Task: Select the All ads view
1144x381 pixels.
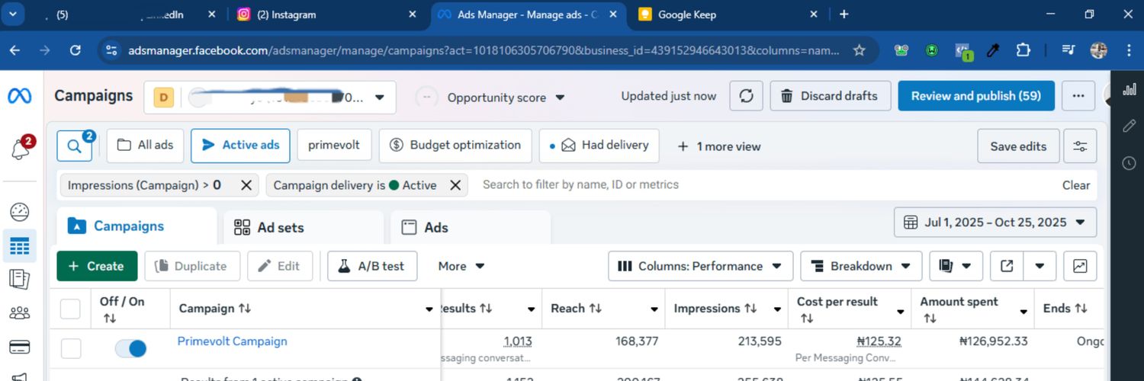Action: coord(145,146)
